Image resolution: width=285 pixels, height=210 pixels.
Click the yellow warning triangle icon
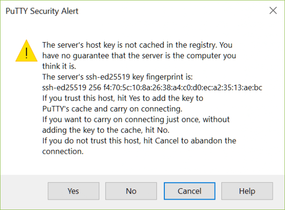[x=27, y=51]
